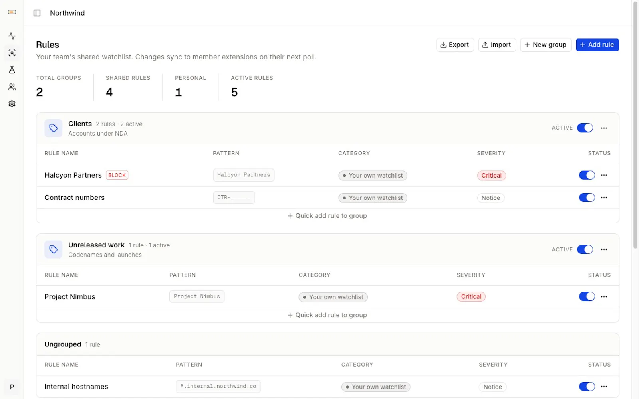Open the scan rules icon in sidebar
The width and height of the screenshot is (639, 399).
[12, 53]
